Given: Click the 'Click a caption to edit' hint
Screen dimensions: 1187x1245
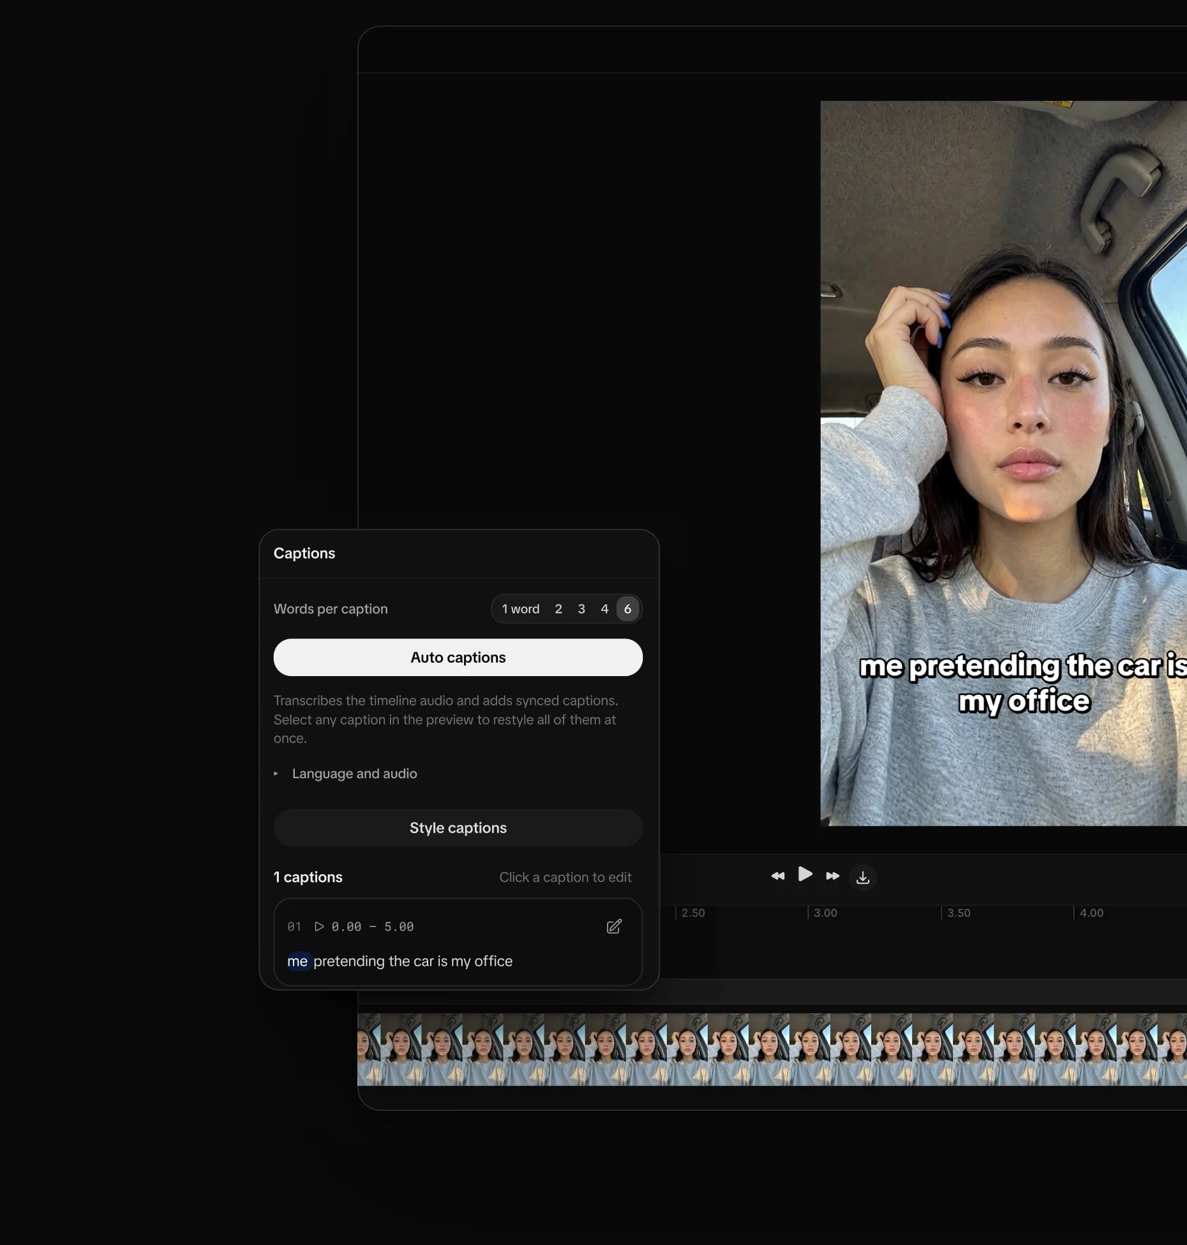Looking at the screenshot, I should click(x=565, y=877).
